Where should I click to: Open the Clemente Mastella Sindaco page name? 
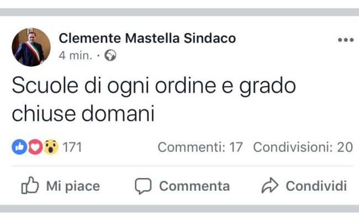click(147, 38)
